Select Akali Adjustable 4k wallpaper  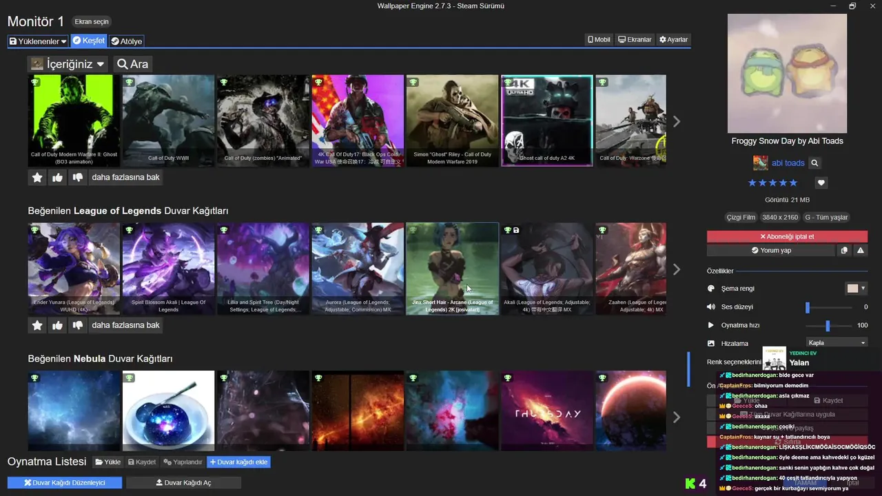click(x=546, y=269)
